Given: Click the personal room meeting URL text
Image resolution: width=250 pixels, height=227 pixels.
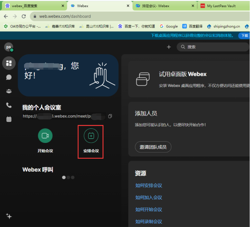Looking at the screenshot, I should point(64,116).
